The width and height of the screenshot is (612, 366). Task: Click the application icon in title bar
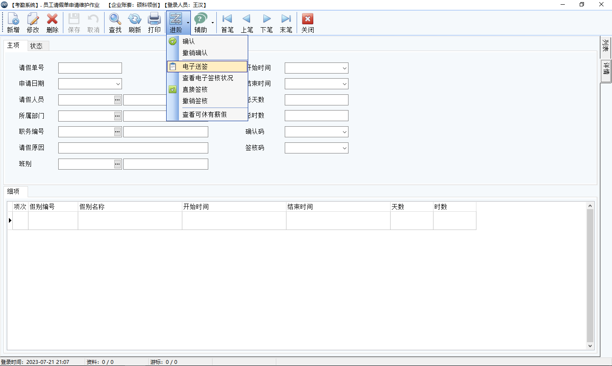[4, 5]
